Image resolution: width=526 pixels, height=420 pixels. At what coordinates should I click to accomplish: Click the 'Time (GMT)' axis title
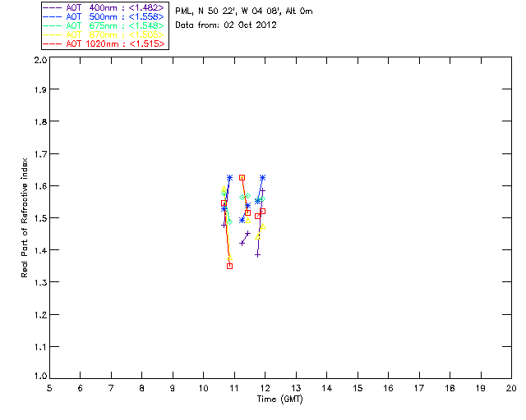click(279, 399)
